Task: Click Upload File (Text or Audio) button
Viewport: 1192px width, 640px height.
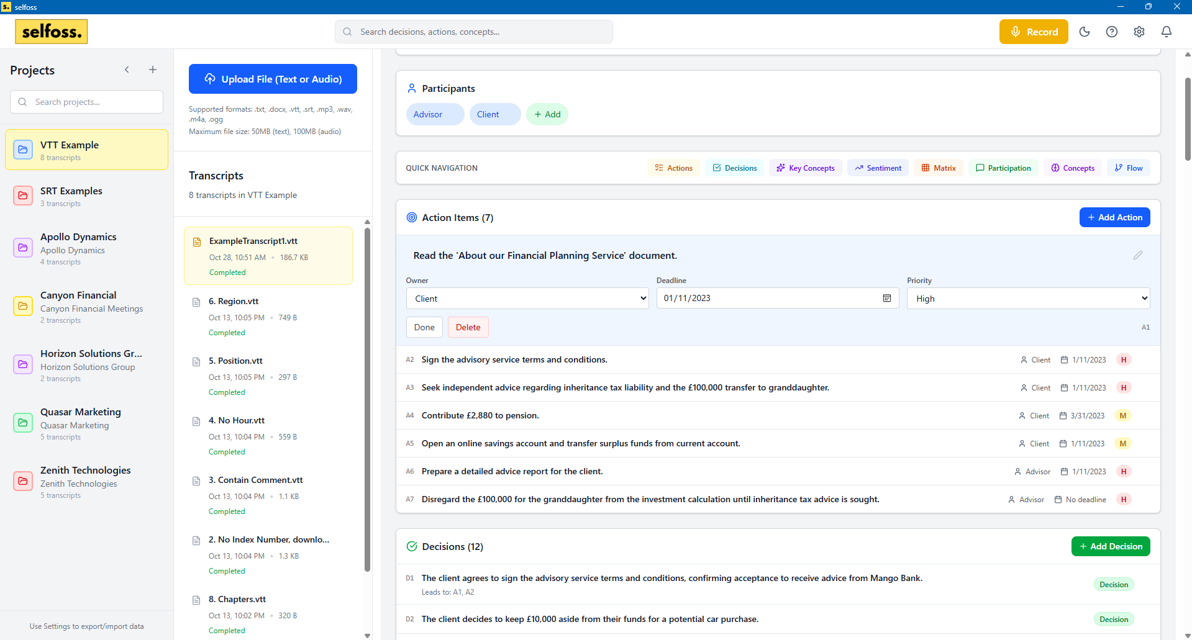Action: coord(273,79)
